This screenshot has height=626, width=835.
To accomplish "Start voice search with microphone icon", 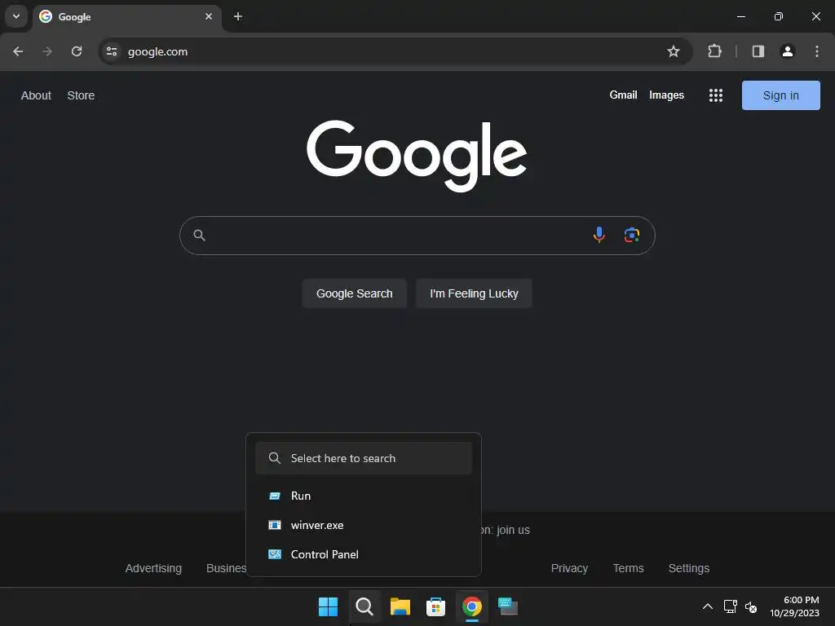I will pos(599,235).
